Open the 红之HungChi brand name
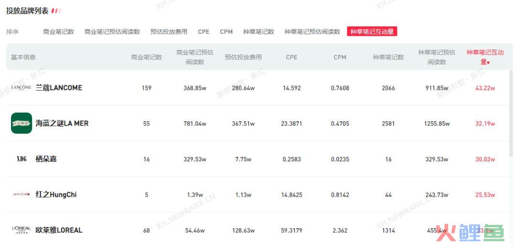Image resolution: width=516 pixels, height=244 pixels. pyautogui.click(x=56, y=194)
